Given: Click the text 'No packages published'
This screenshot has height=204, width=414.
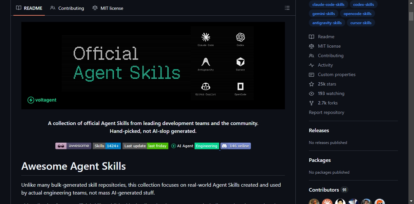Looking at the screenshot, I should pos(329,172).
